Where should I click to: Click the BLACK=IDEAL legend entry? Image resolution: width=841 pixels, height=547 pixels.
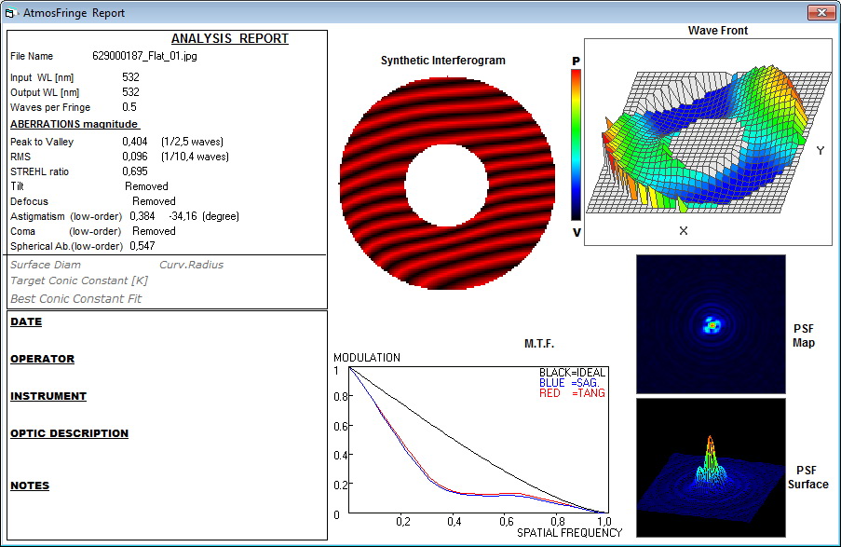coord(572,373)
